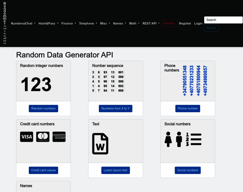Expand the Math dropdown menu
243x192 pixels.
[x=134, y=23]
